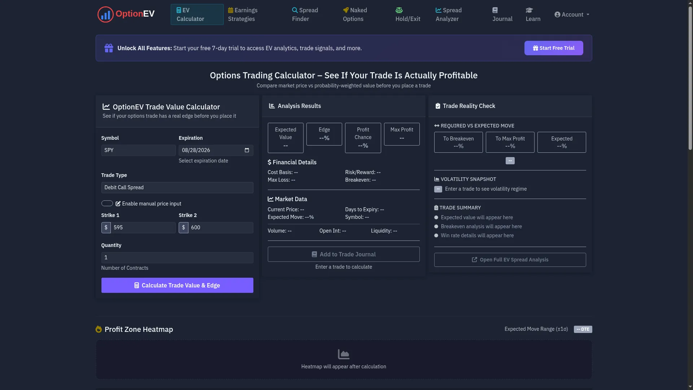Go to Earnings Strategies page

point(243,14)
